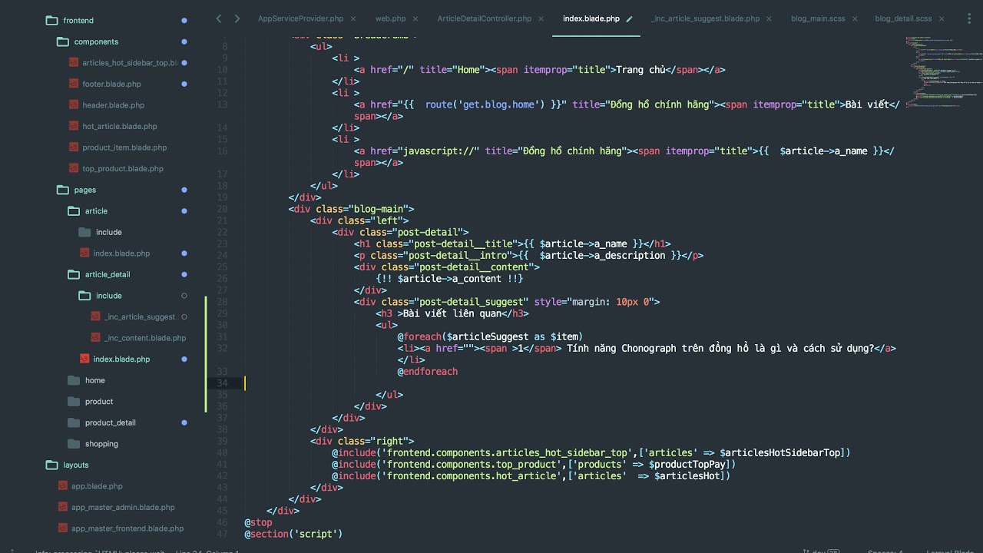The image size is (983, 553).
Task: Click the folder icon of the shopping folder
Action: [74, 444]
